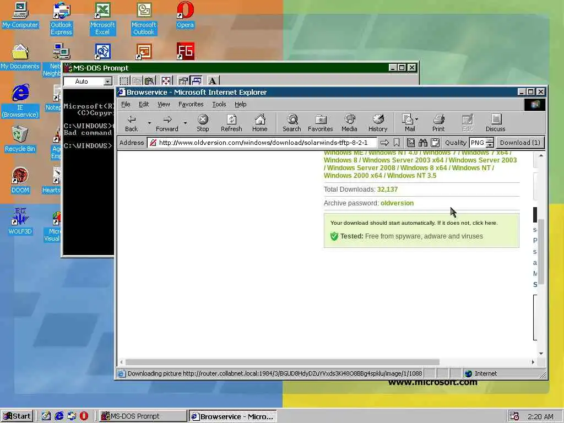Expand the Mail button dropdown arrow
The height and width of the screenshot is (423, 564).
(416, 119)
